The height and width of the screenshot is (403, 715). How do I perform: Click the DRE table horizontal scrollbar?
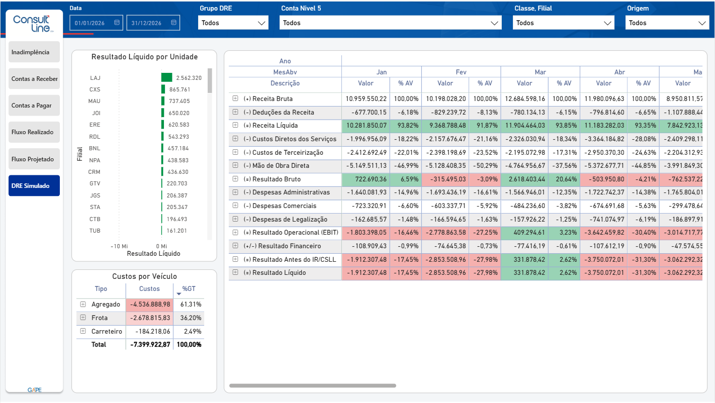tap(313, 386)
